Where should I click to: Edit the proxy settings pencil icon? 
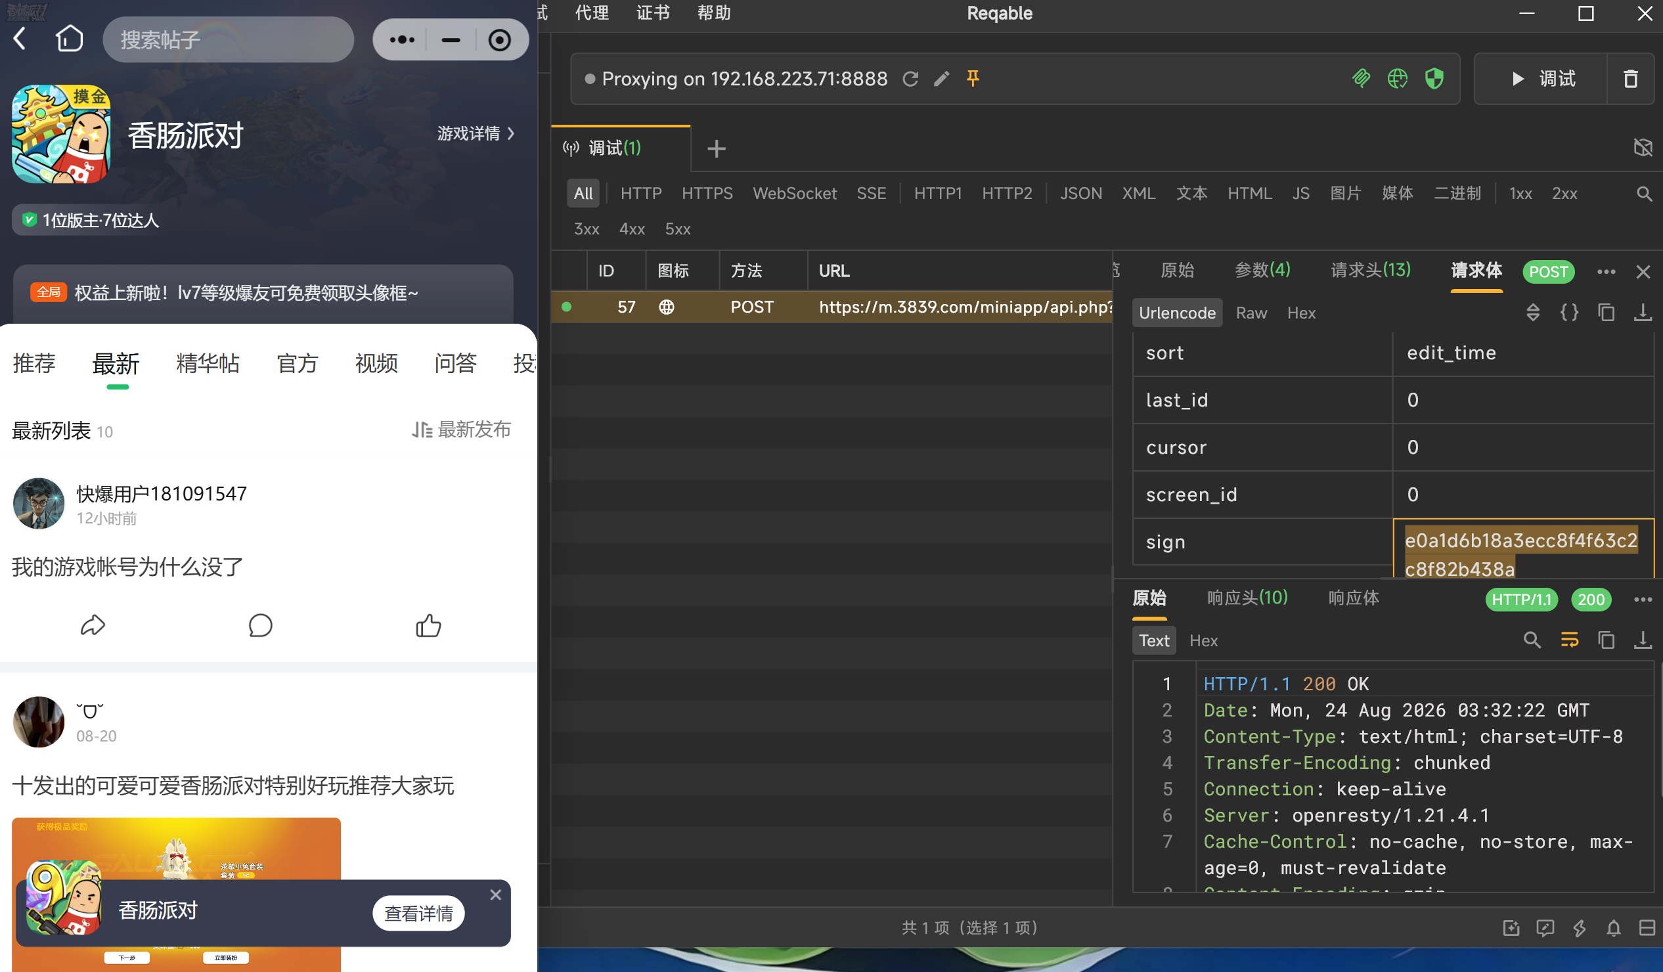(942, 79)
